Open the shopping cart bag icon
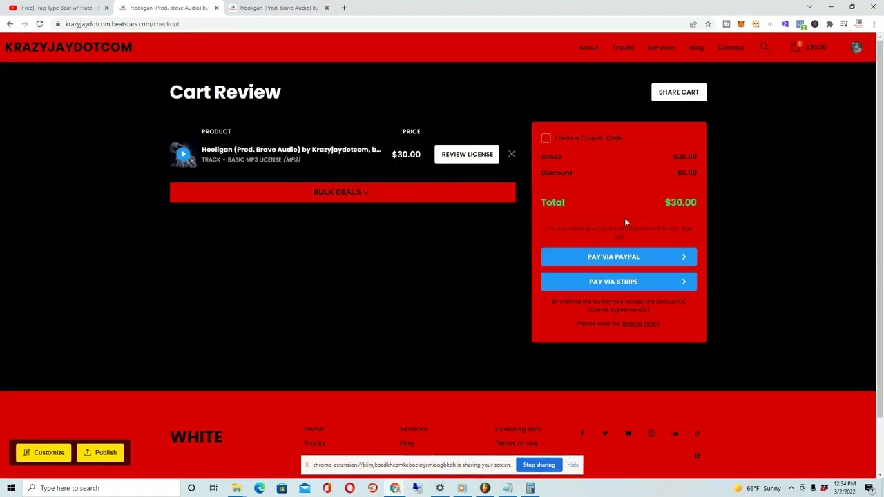This screenshot has height=497, width=884. [796, 47]
